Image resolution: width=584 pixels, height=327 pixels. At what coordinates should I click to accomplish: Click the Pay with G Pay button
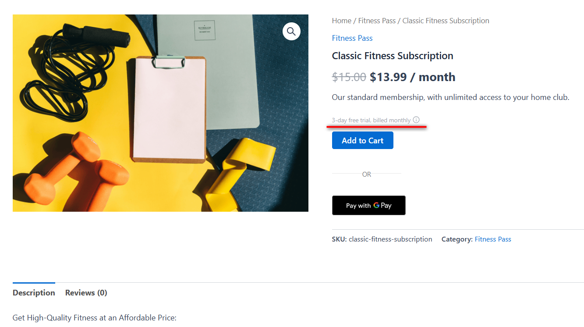tap(368, 205)
